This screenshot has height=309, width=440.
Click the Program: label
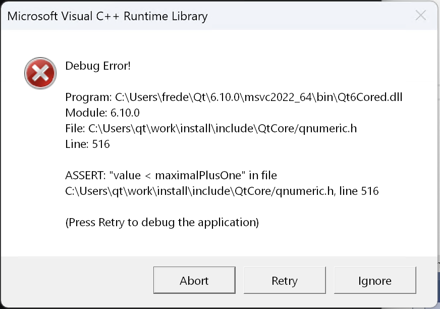(x=89, y=97)
